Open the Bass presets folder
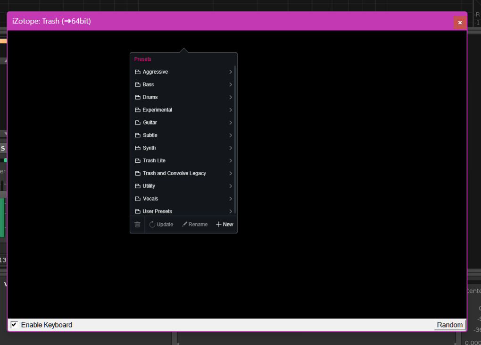The image size is (481, 345). click(x=183, y=84)
